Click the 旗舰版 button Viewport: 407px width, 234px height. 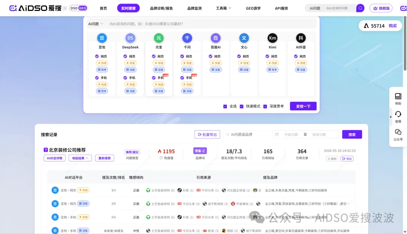[381, 8]
